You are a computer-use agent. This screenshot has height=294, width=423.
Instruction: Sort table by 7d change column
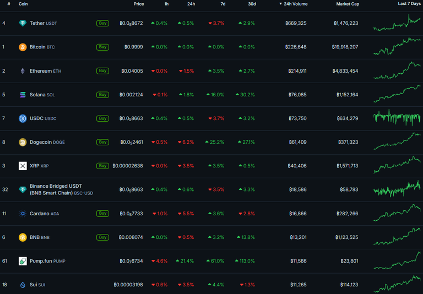(x=223, y=4)
